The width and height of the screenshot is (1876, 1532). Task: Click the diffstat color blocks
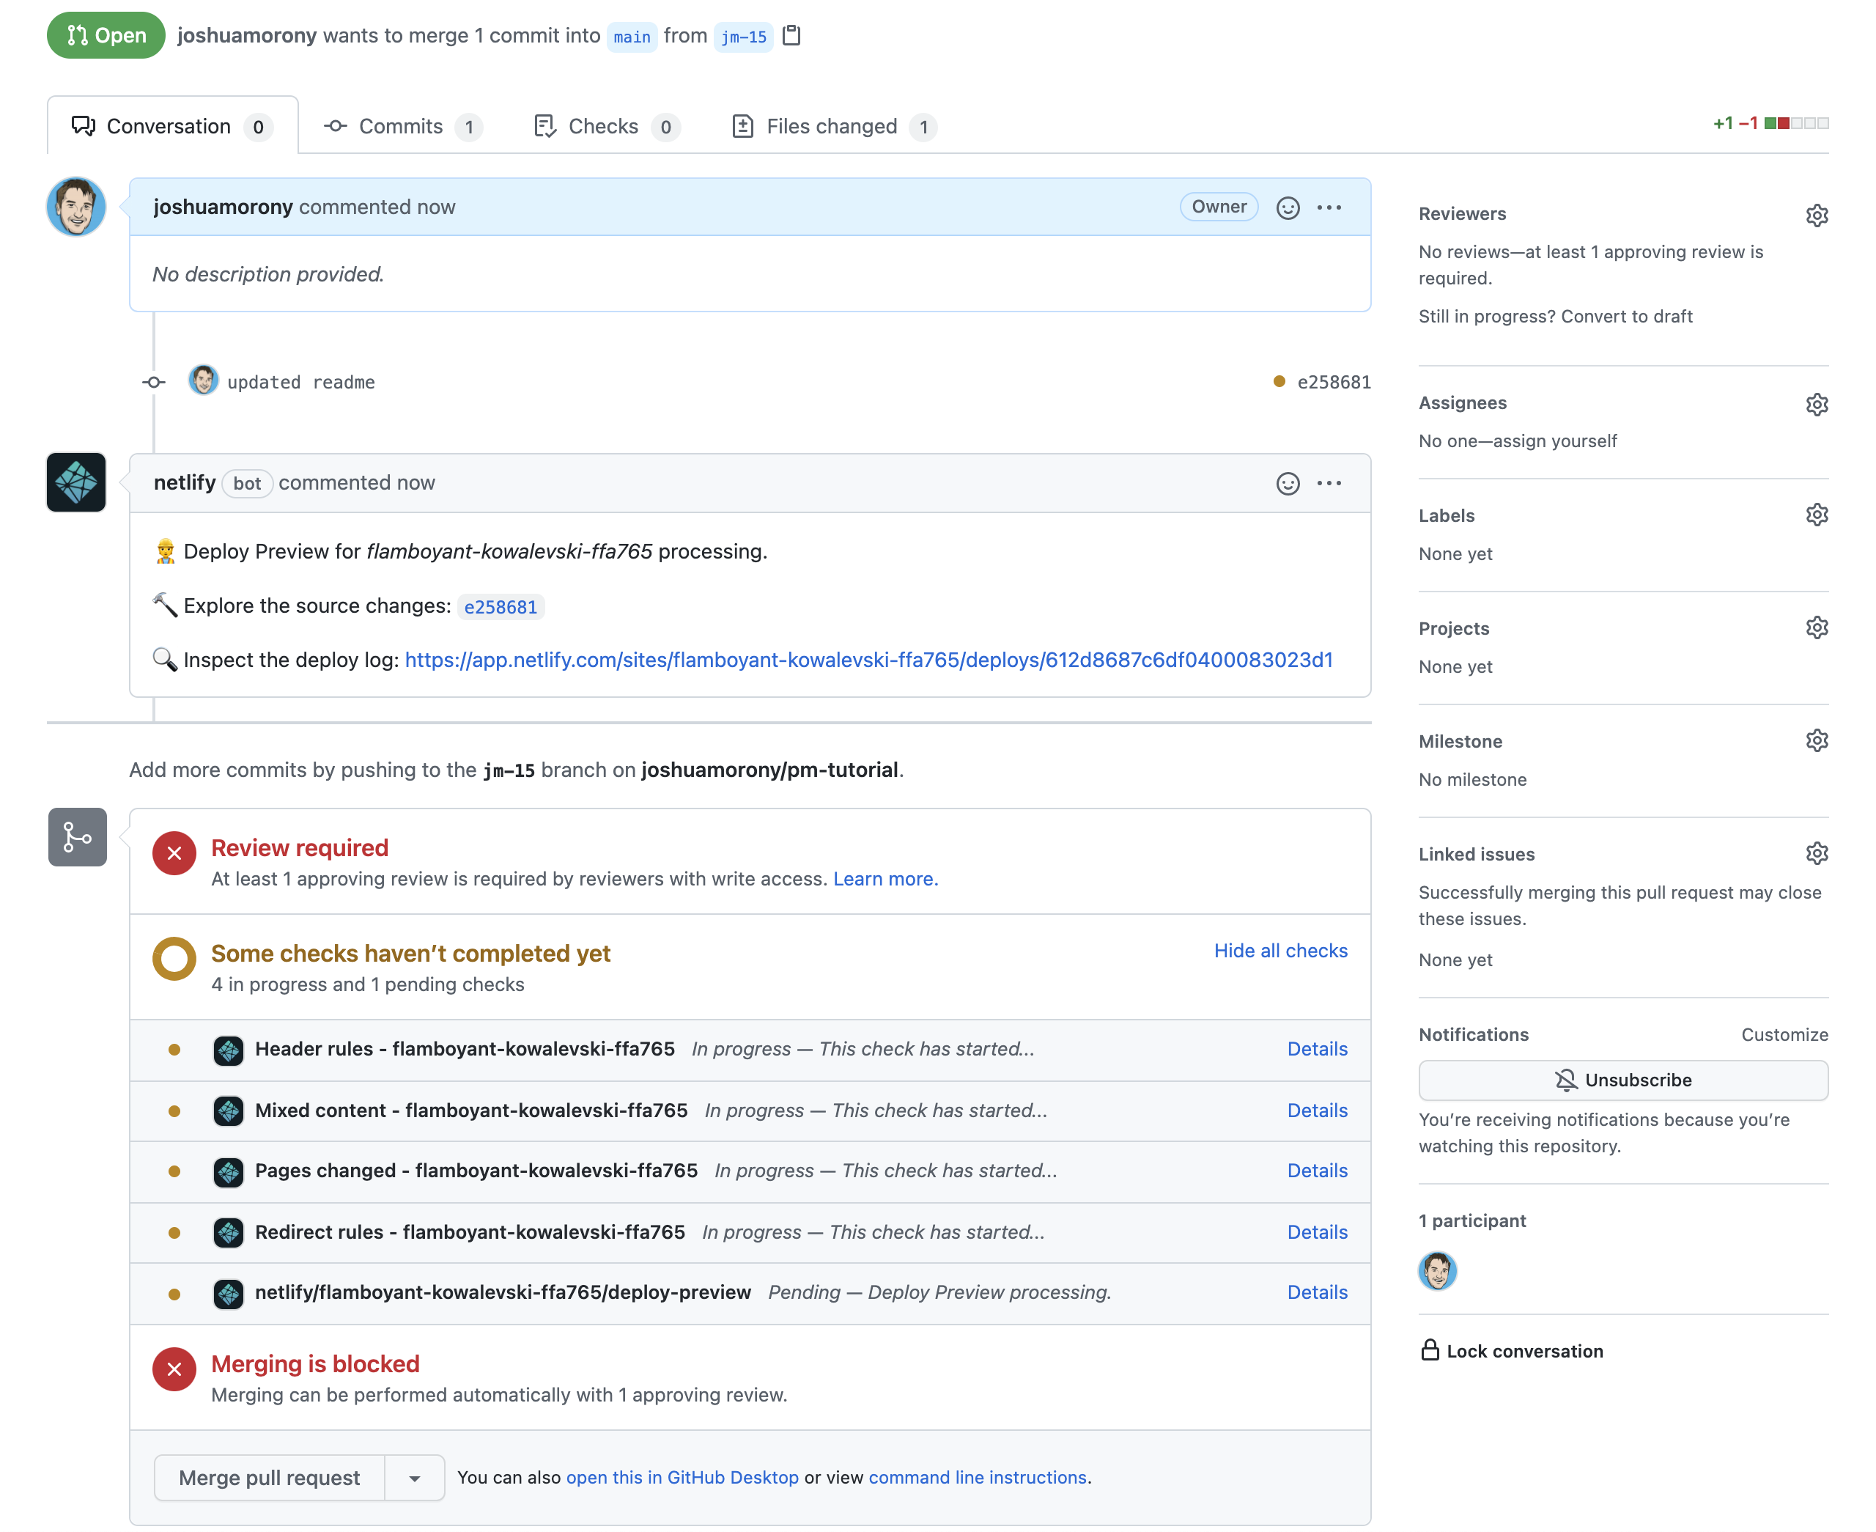click(x=1797, y=124)
